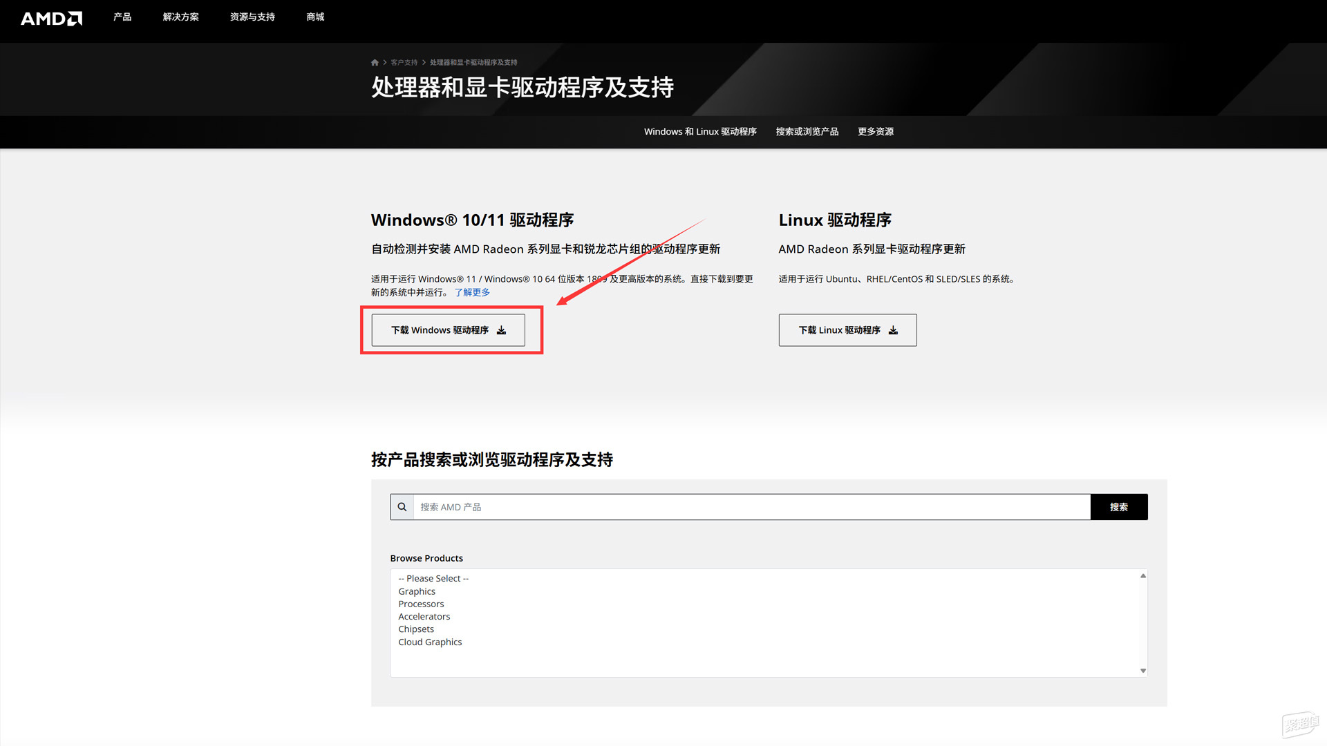Click the AMD logo
Image resolution: width=1327 pixels, height=746 pixels.
click(x=51, y=19)
